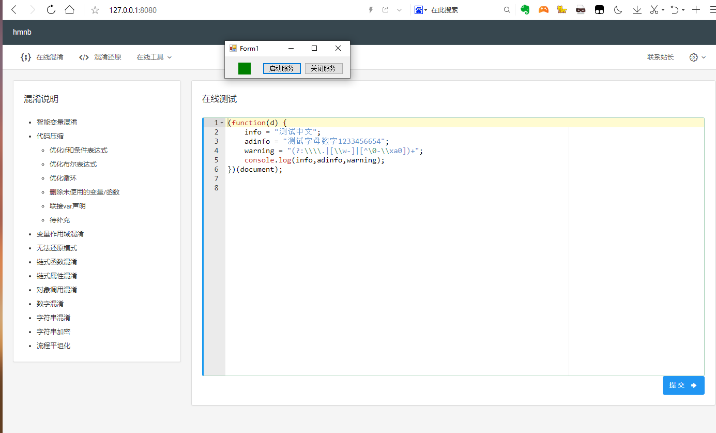This screenshot has width=716, height=433.
Task: Click the address bar showing 127.0.0.1:8080
Action: pos(133,10)
